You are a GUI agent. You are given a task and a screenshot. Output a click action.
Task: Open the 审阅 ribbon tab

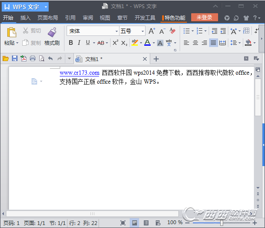tap(88, 18)
